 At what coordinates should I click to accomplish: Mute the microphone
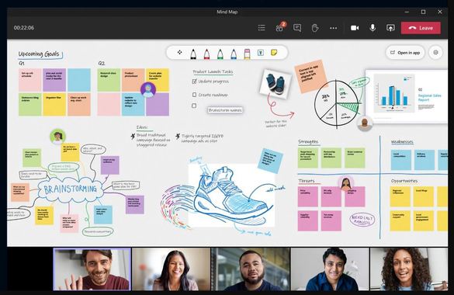point(373,28)
